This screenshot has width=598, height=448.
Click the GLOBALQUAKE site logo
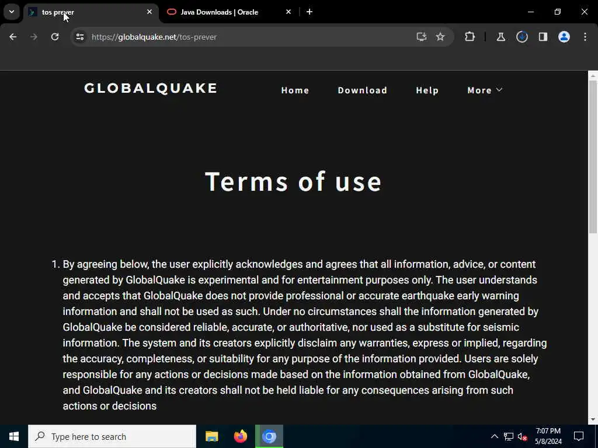tap(151, 89)
